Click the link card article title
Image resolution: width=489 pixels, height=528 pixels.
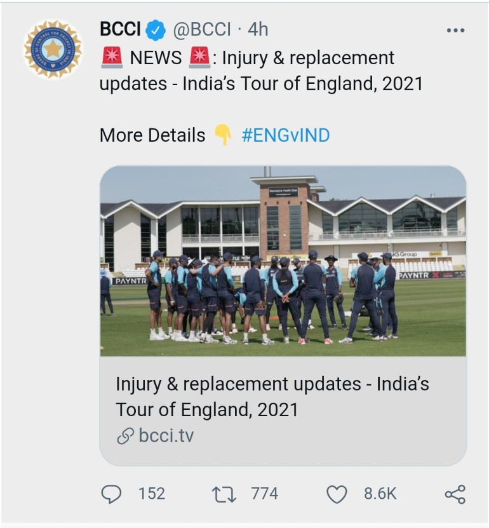[x=272, y=396]
